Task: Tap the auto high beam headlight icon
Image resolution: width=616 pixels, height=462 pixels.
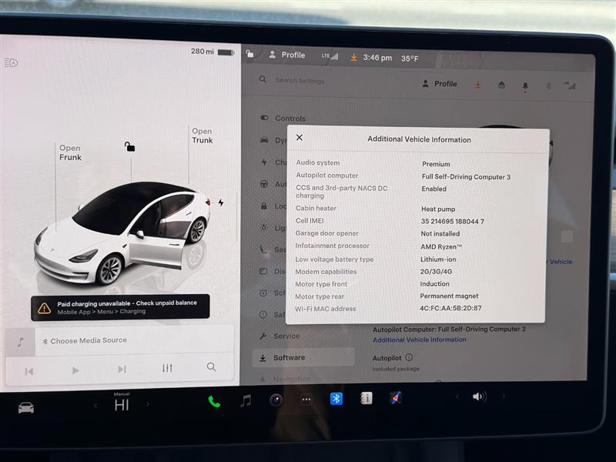Action: [11, 62]
